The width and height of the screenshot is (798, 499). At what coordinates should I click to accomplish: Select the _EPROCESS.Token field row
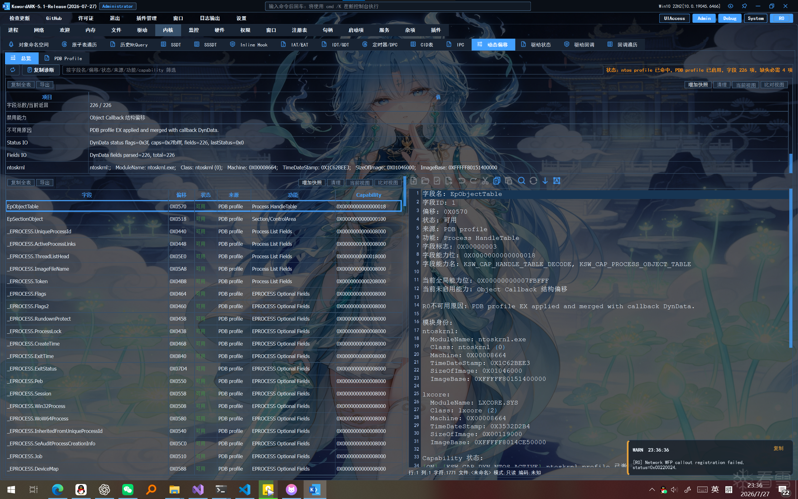click(x=204, y=282)
